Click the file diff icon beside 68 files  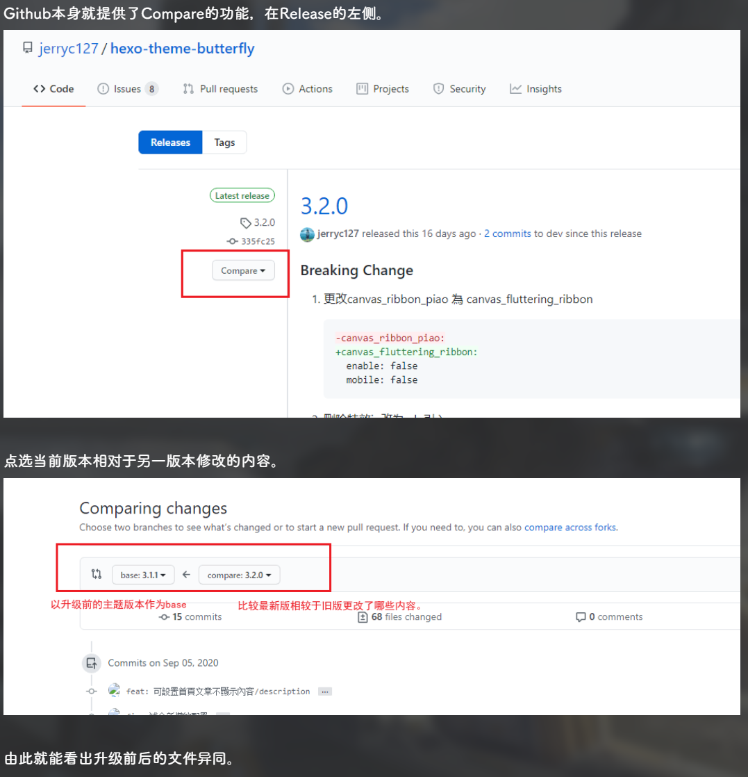click(363, 617)
